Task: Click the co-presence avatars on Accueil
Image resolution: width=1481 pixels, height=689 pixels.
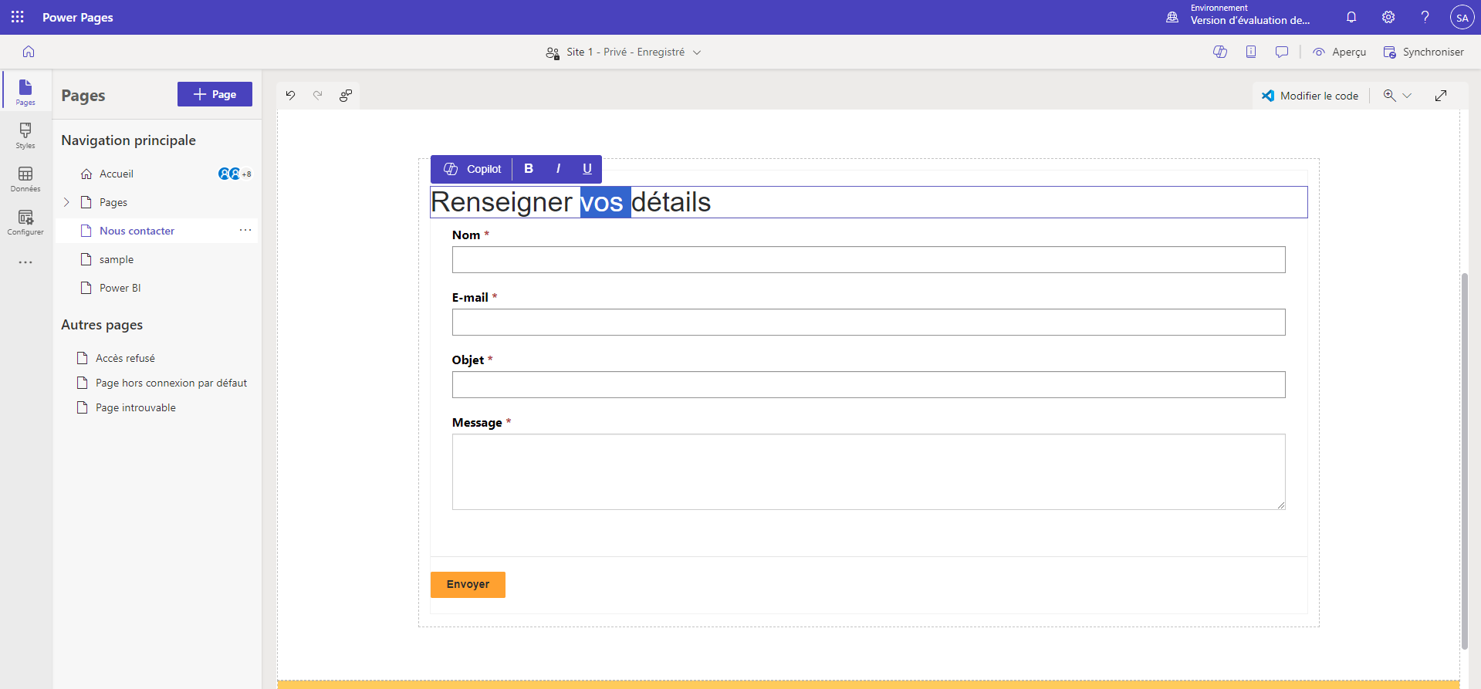Action: (x=235, y=174)
